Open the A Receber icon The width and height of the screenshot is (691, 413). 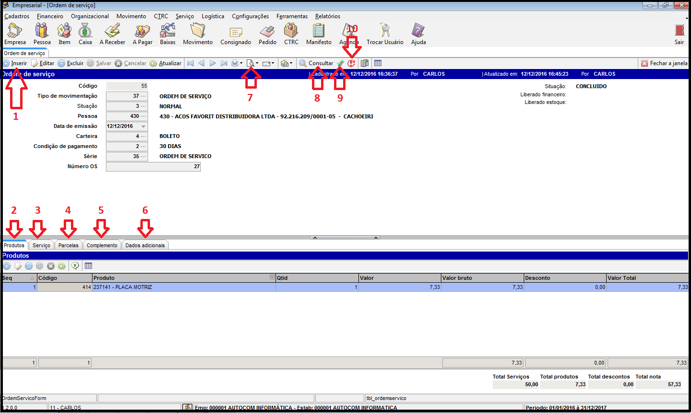[x=112, y=34]
